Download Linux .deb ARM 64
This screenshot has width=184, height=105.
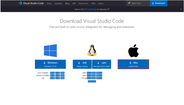[x=99, y=73]
